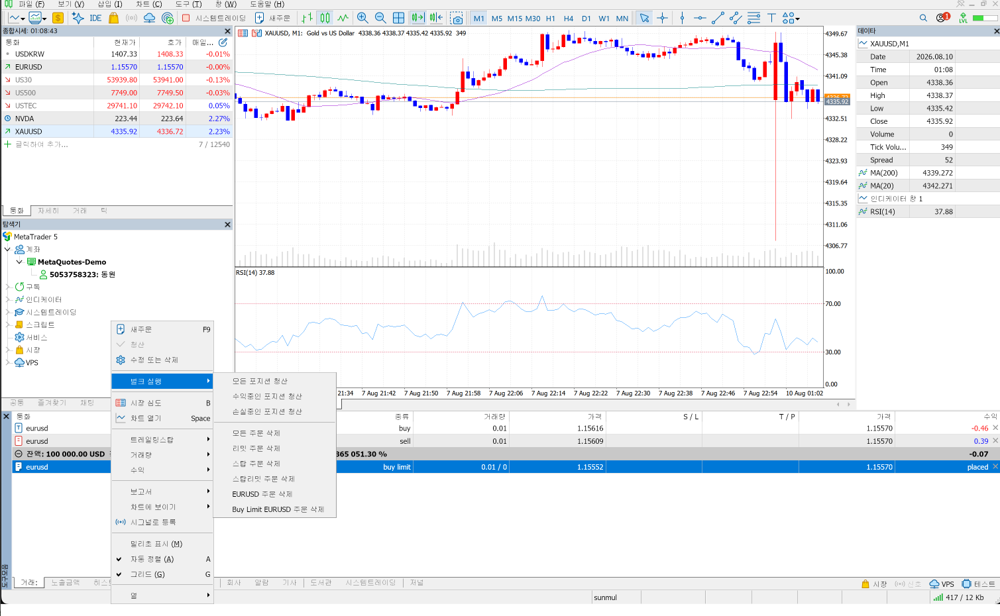Tile chart windows with the grid icon
Screen dimensions: 1000x616
pyautogui.click(x=398, y=18)
